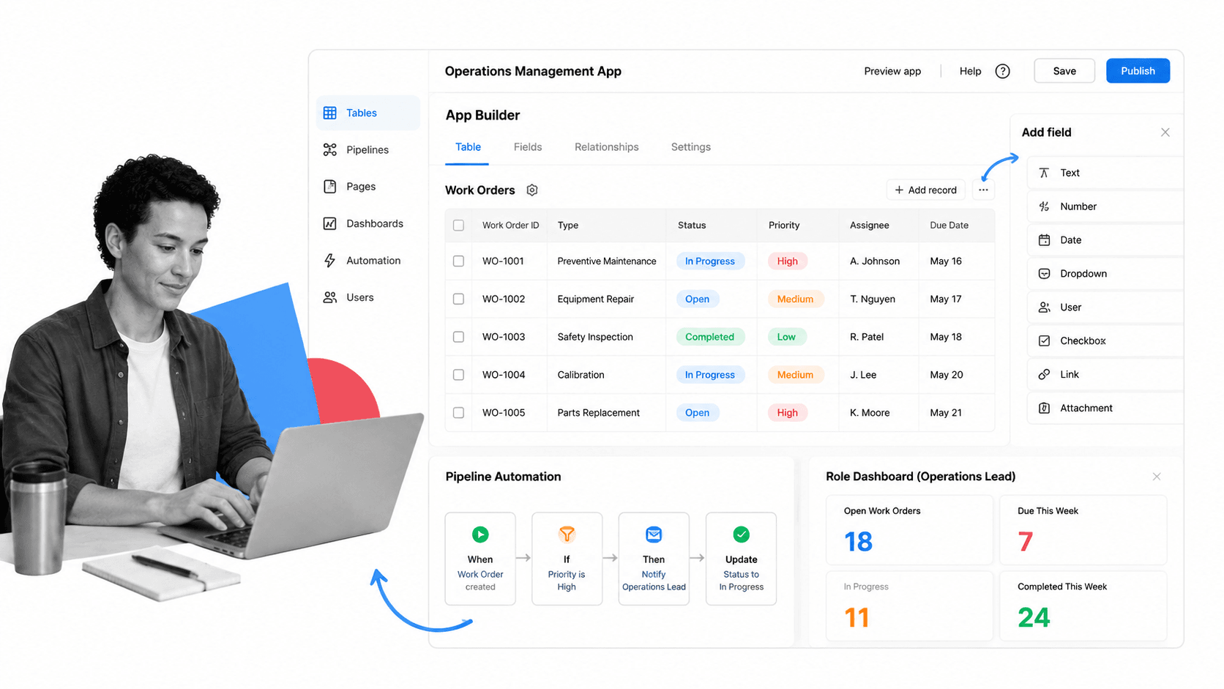This screenshot has width=1224, height=689.
Task: Click the User field type icon
Action: (x=1045, y=308)
